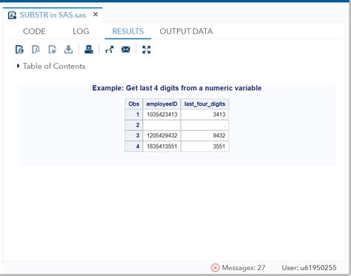Click the last_four_digits column header
This screenshot has height=276, width=351.
point(204,104)
